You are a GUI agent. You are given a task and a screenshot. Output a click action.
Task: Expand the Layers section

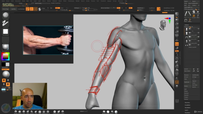click(x=187, y=110)
